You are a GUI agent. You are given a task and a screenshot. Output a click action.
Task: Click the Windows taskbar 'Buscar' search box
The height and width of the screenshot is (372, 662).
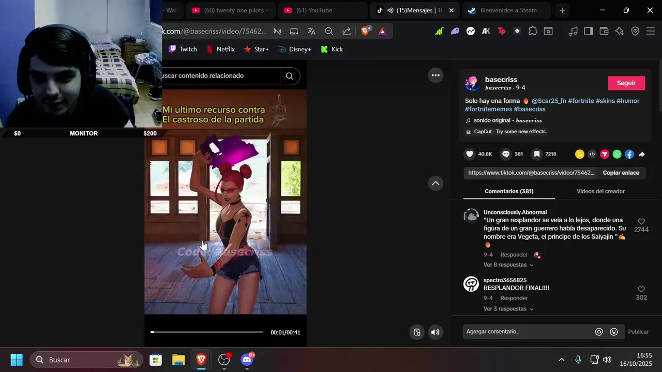pos(86,360)
